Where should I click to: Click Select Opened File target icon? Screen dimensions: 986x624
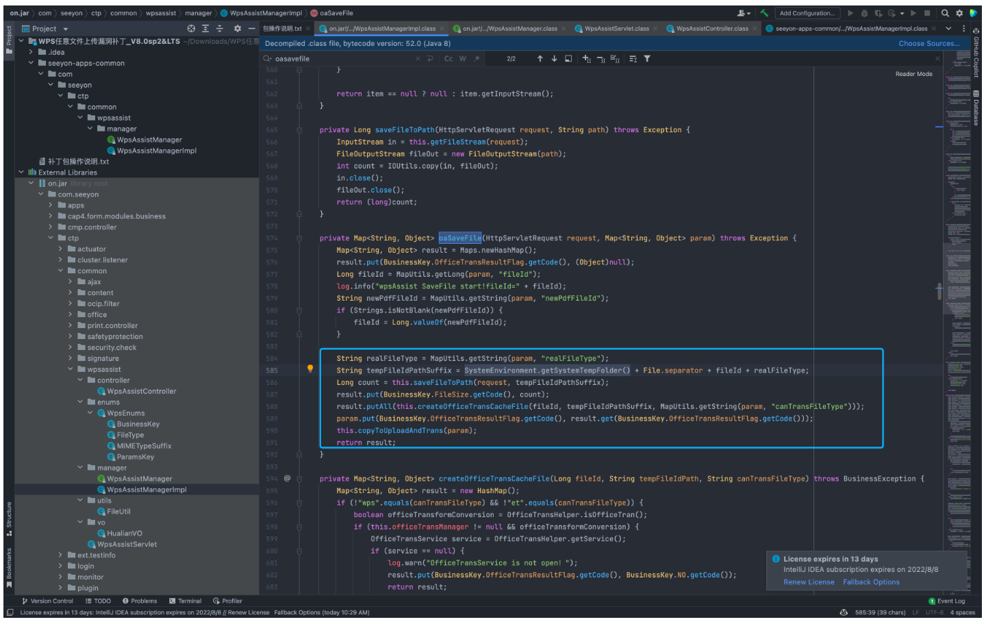[191, 29]
